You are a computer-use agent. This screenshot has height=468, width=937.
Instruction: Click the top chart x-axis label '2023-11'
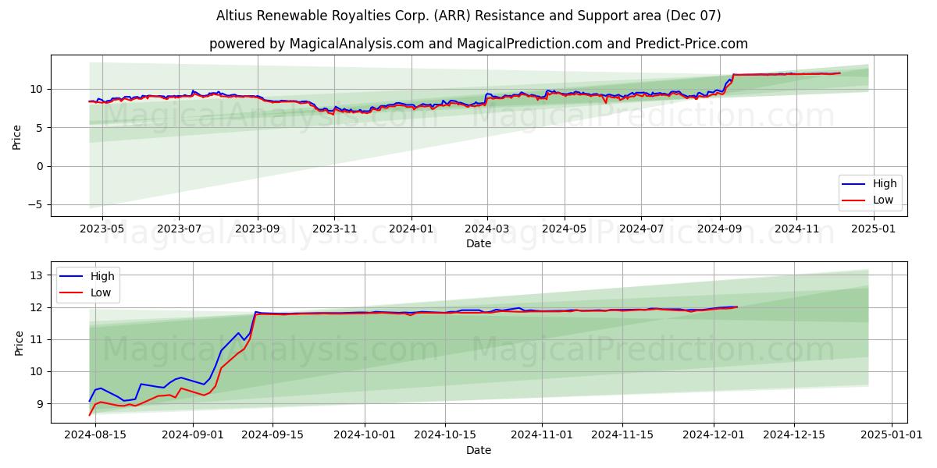[x=333, y=229]
